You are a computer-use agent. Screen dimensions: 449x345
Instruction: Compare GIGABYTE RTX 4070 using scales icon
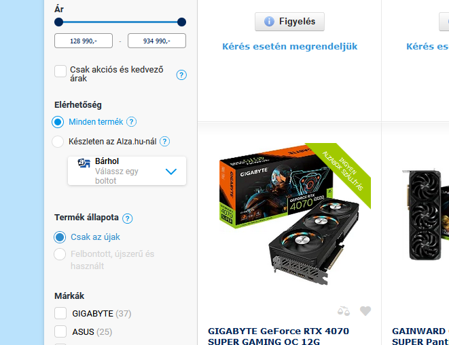pyautogui.click(x=343, y=310)
